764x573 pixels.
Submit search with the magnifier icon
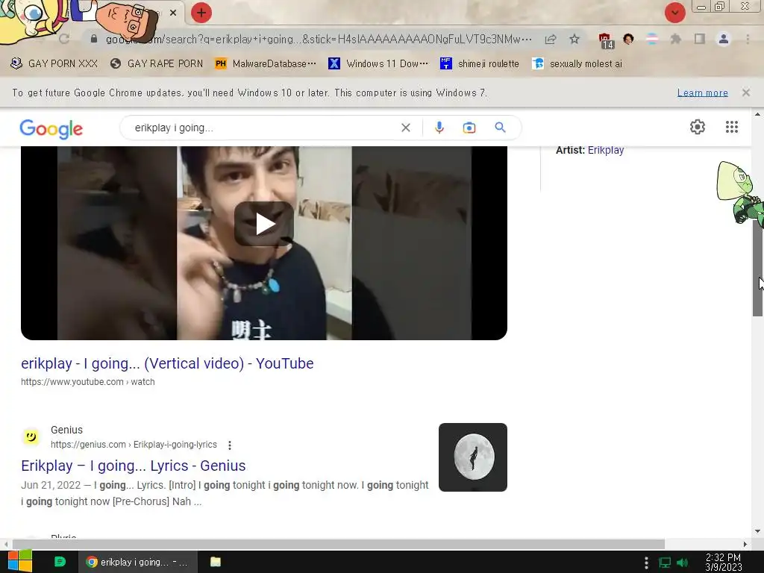pyautogui.click(x=500, y=128)
